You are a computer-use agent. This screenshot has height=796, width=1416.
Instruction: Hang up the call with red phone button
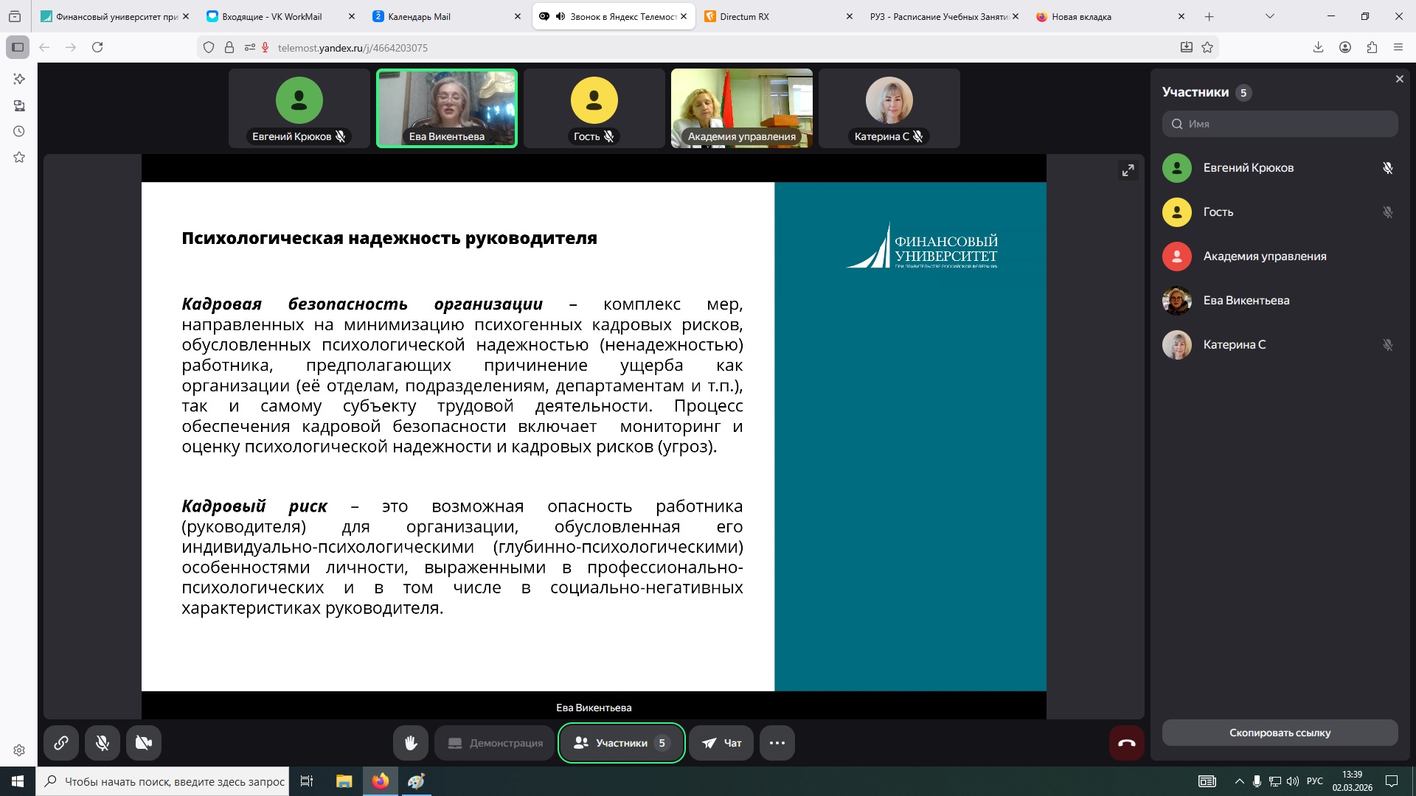(x=1126, y=743)
